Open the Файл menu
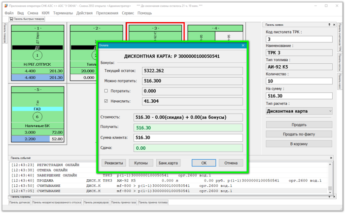The width and height of the screenshot is (345, 213). 9,13
